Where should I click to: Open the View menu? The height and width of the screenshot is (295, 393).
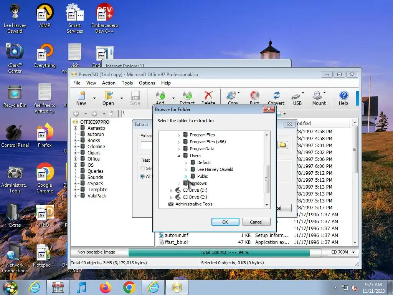pos(91,83)
